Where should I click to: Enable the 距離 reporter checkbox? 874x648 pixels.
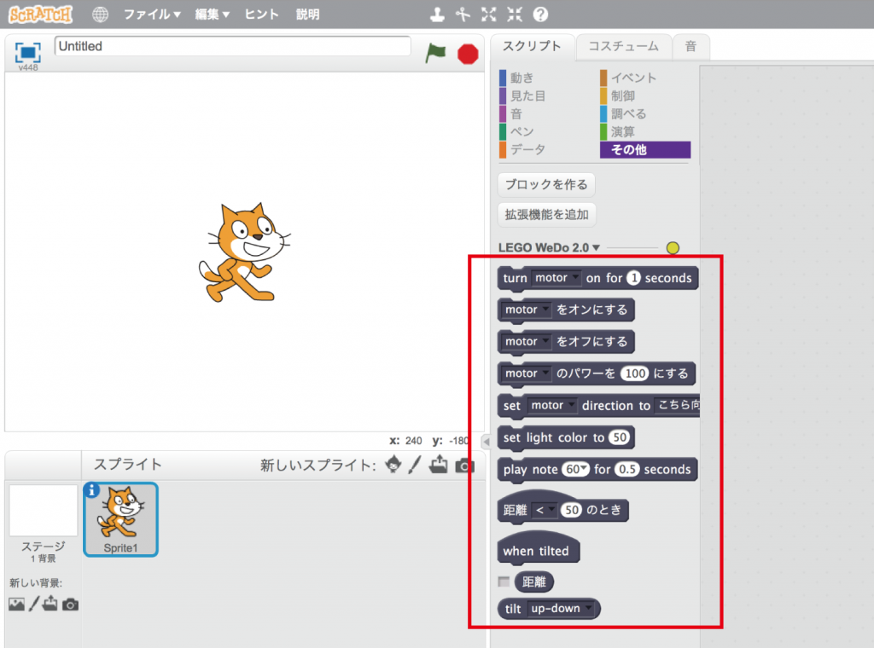coord(504,581)
